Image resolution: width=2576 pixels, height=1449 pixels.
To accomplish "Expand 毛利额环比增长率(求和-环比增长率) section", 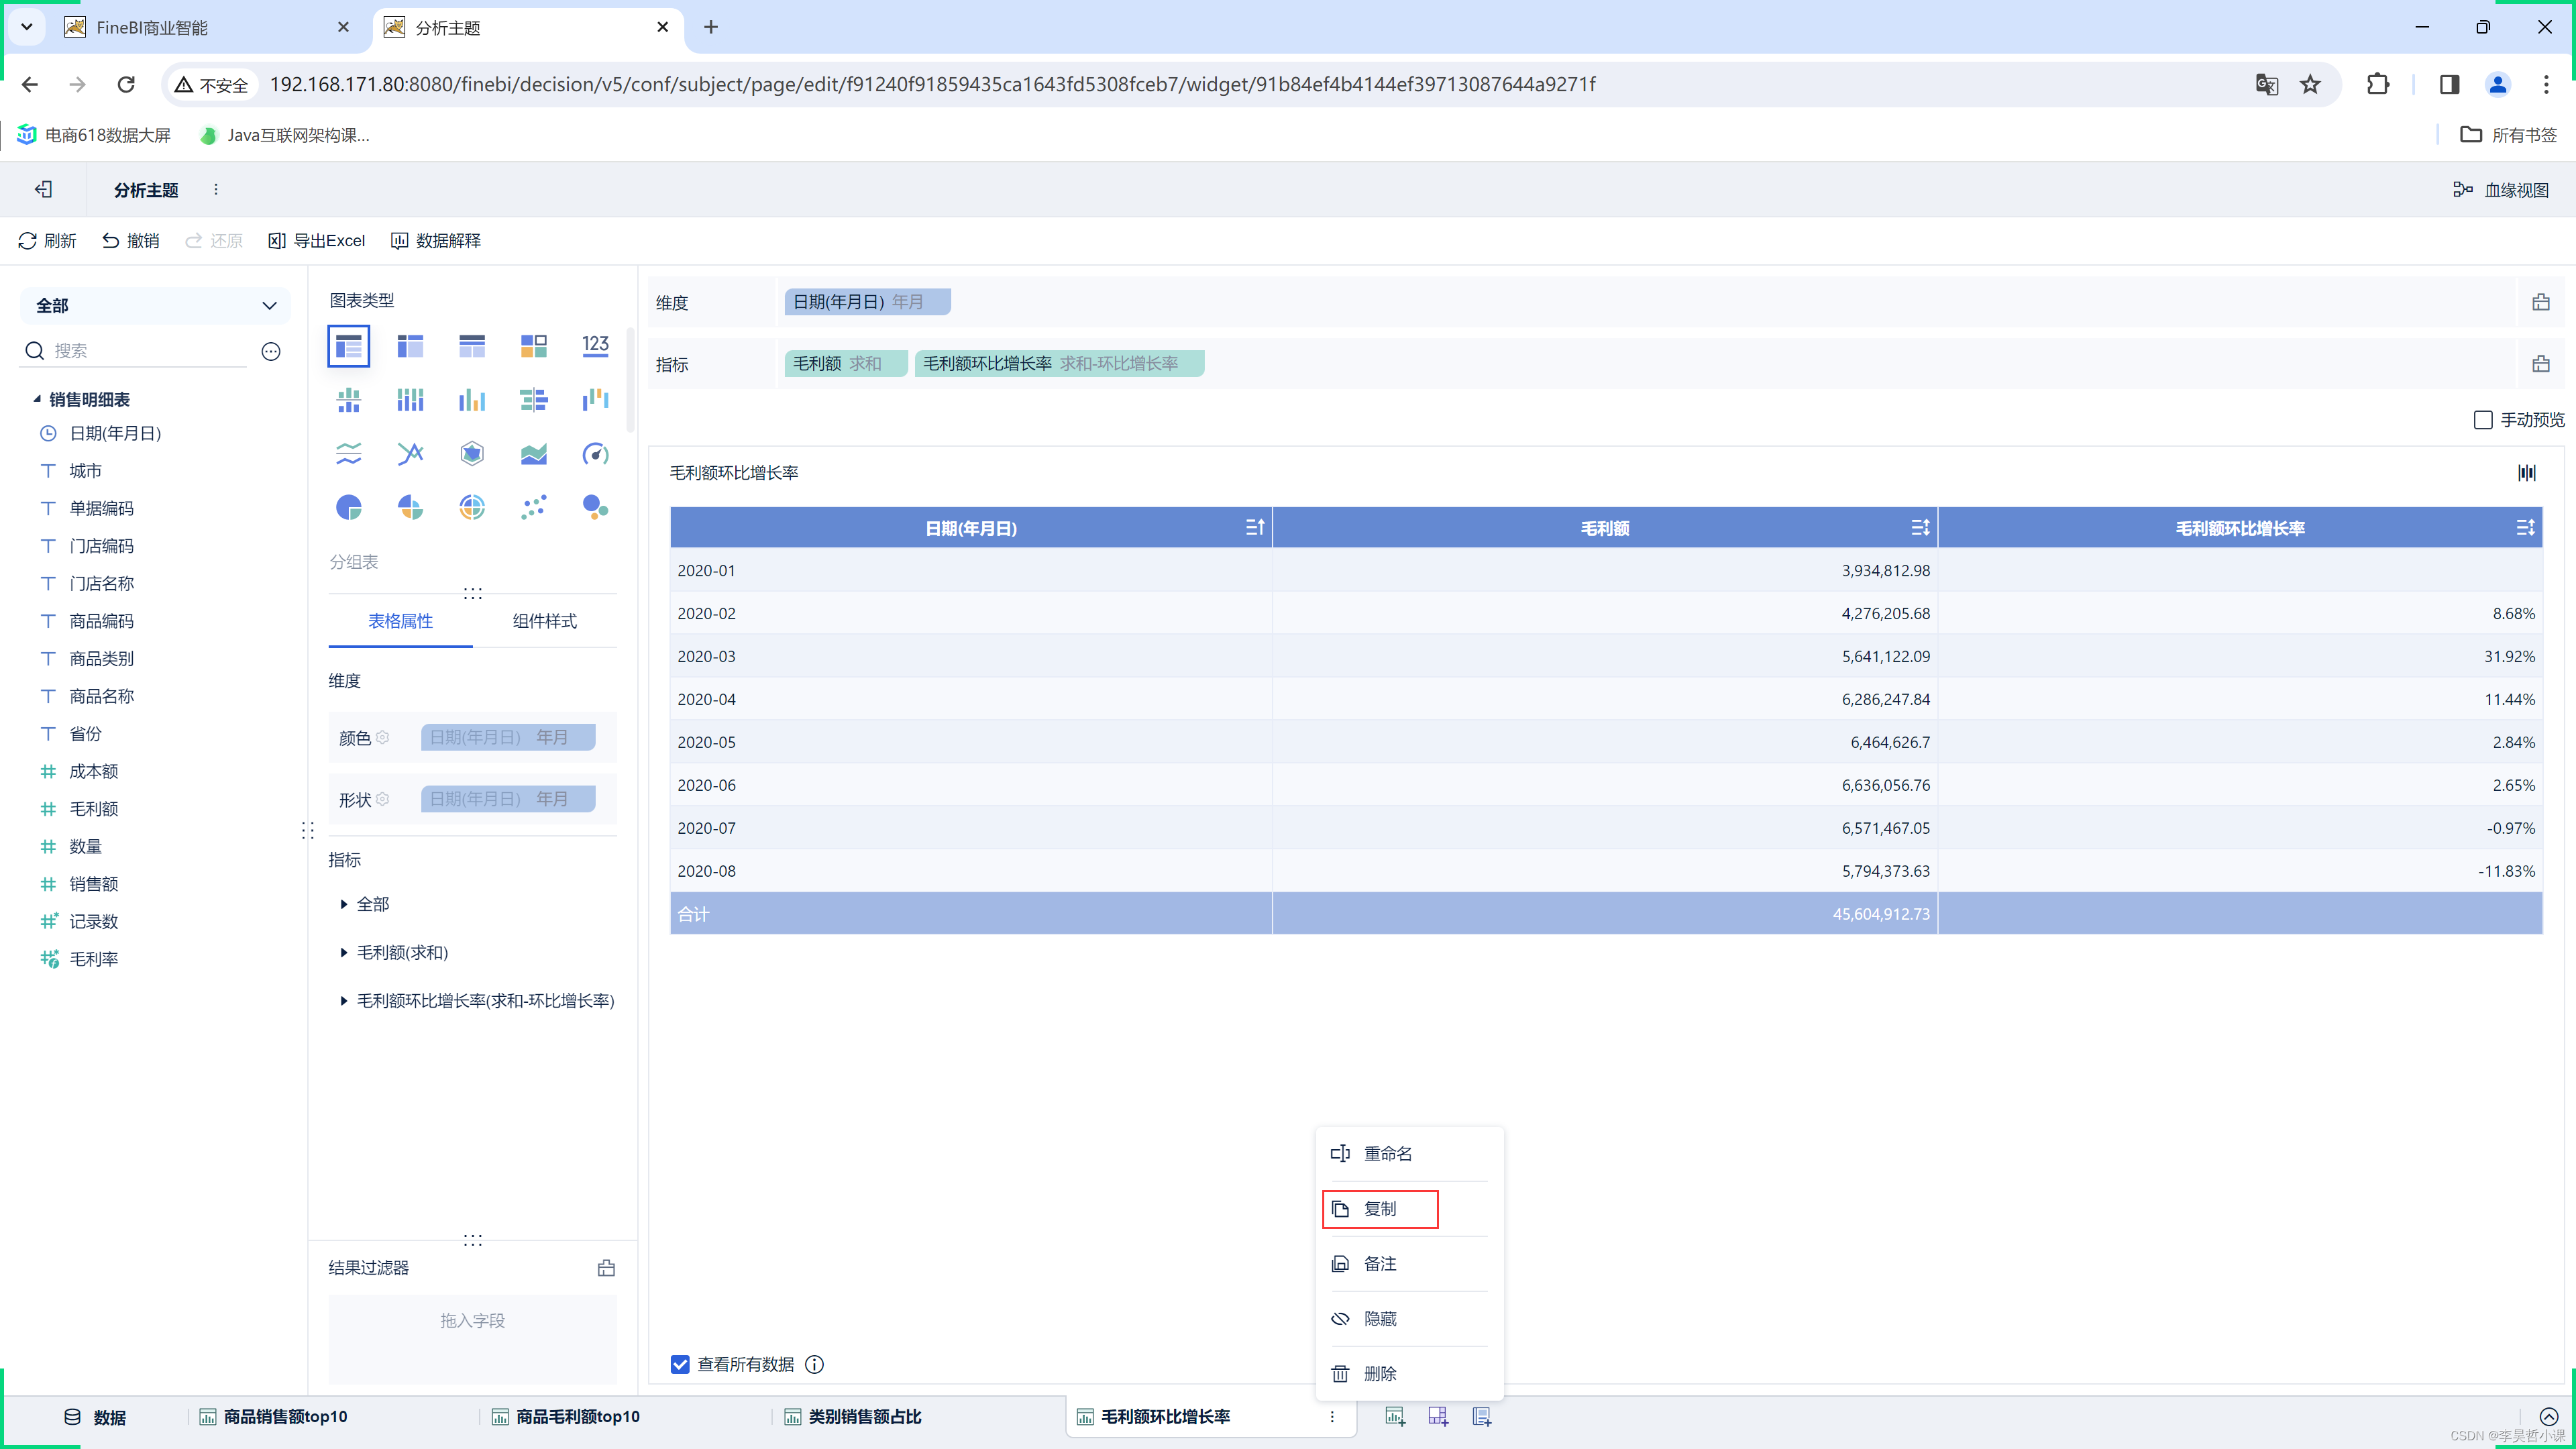I will (344, 1000).
